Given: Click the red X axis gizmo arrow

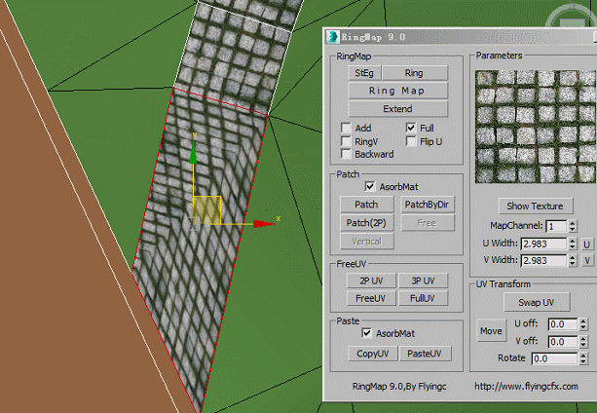Looking at the screenshot, I should point(264,224).
